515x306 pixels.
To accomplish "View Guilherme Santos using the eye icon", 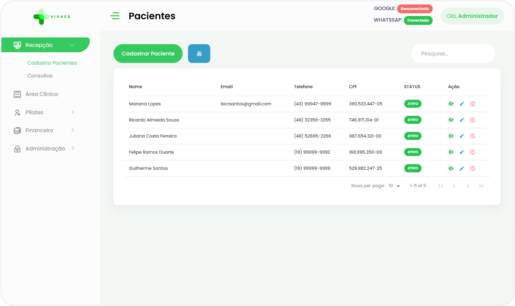I will click(450, 168).
